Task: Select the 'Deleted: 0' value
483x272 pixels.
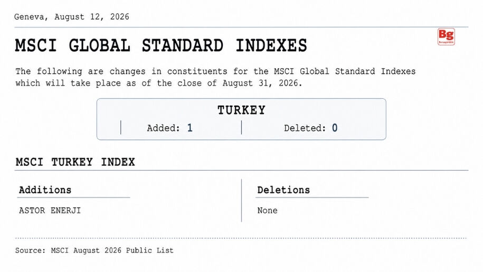Action: [x=310, y=128]
